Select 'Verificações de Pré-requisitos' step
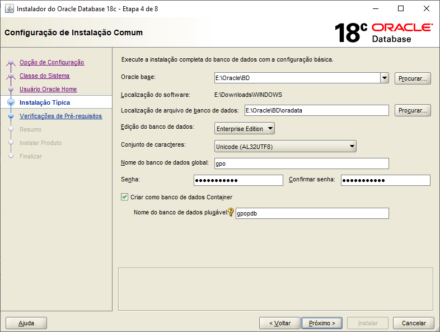Screen dimensions: 440x332 point(60,116)
